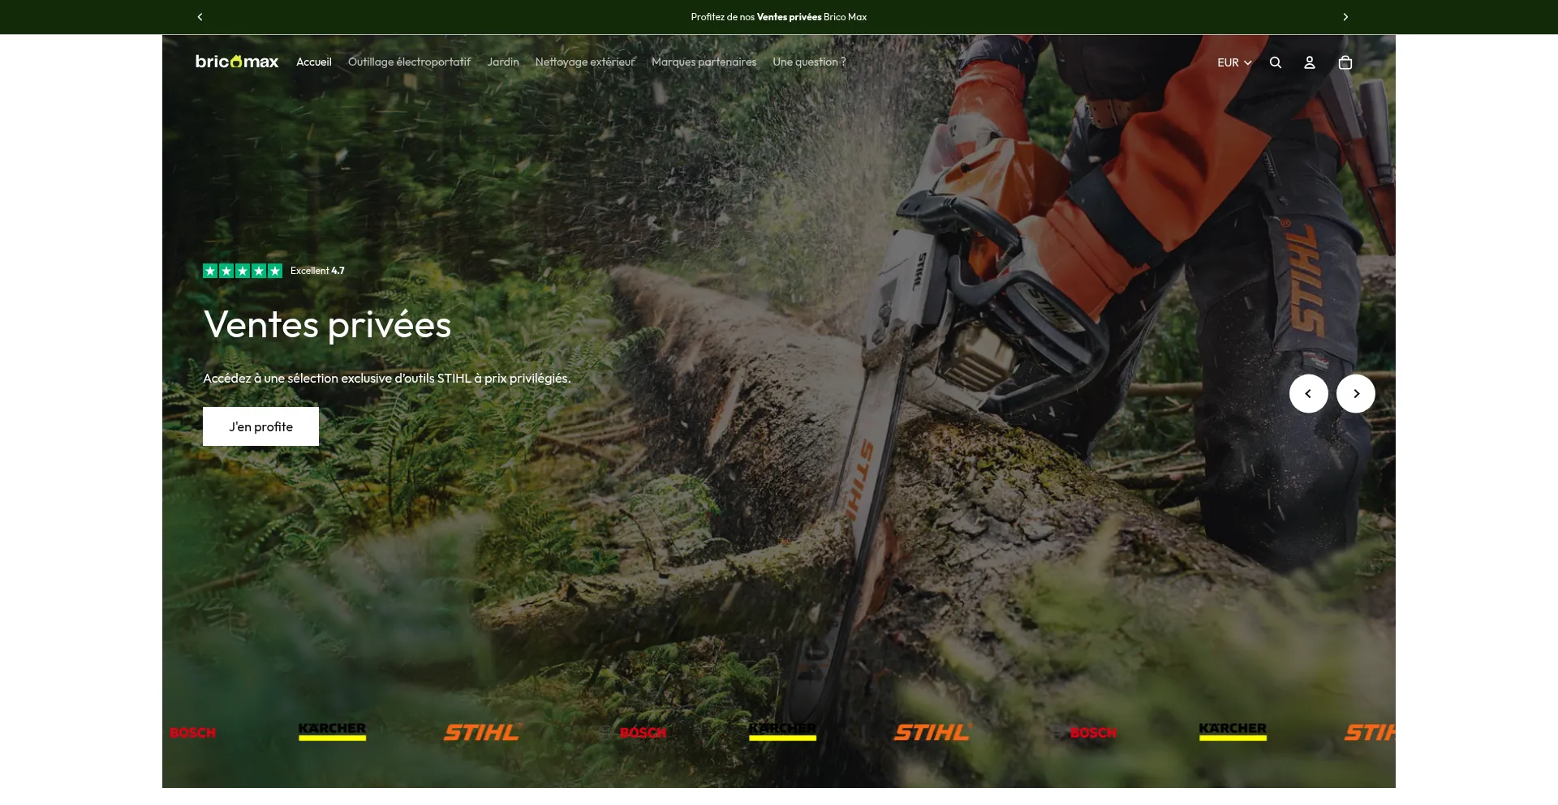
Task: Click the green rating stars bar
Action: (241, 270)
